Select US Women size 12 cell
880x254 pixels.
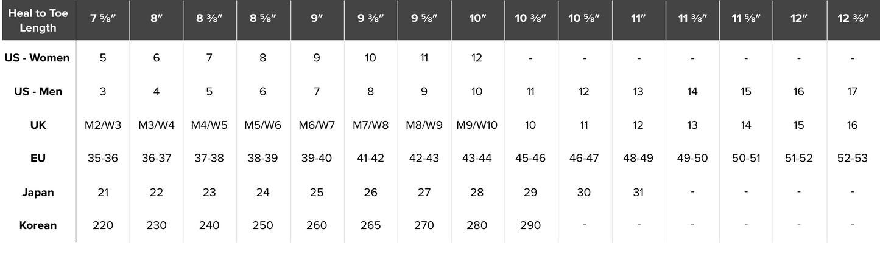(x=477, y=58)
